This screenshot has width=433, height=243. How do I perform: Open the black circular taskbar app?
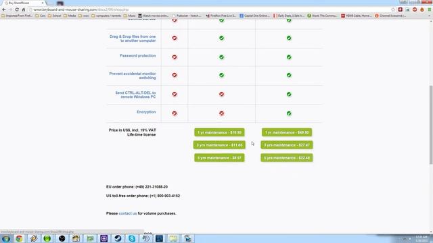(62, 238)
